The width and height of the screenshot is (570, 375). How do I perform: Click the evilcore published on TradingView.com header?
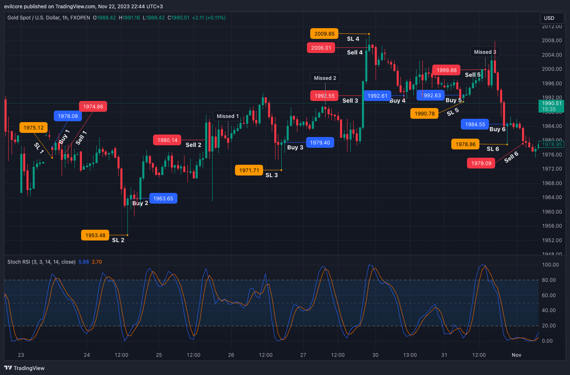[83, 6]
